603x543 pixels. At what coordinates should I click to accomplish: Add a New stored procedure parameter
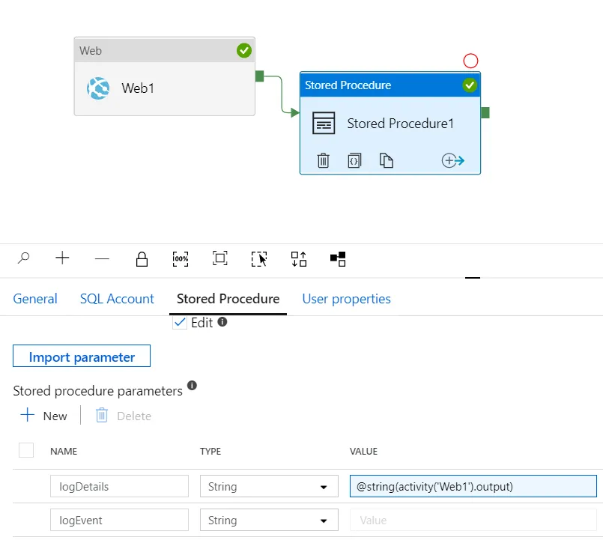pyautogui.click(x=44, y=416)
